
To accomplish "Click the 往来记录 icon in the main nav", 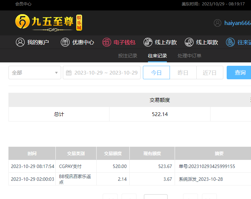I will [230, 42].
